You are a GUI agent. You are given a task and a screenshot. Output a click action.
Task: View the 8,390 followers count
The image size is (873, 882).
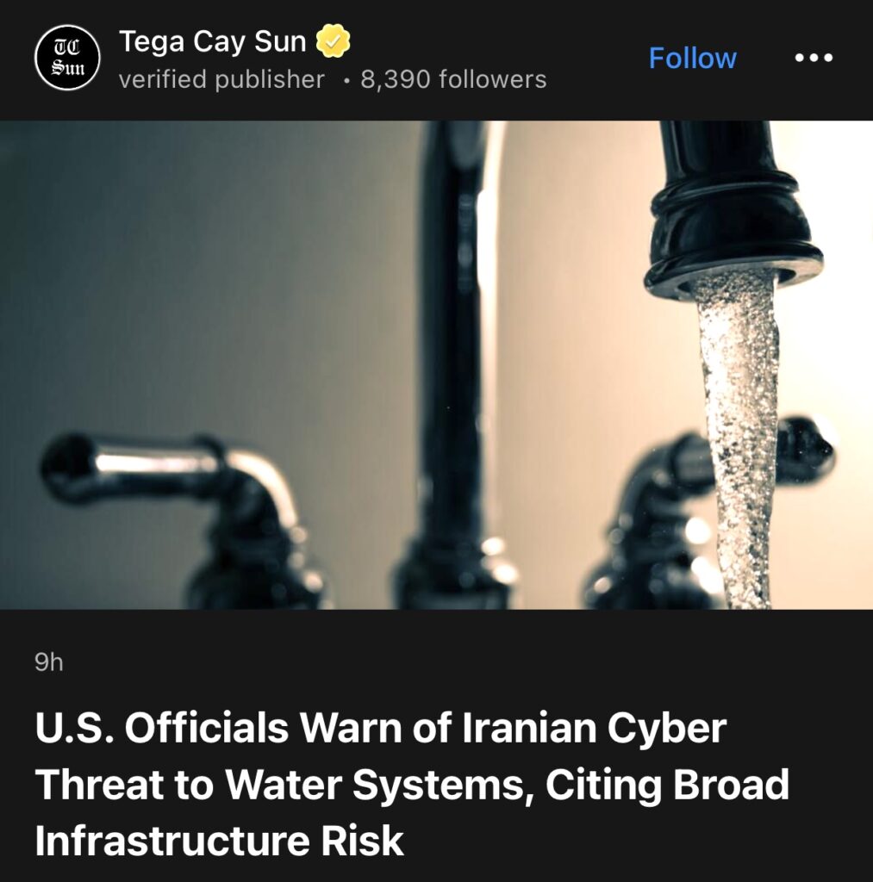coord(453,79)
